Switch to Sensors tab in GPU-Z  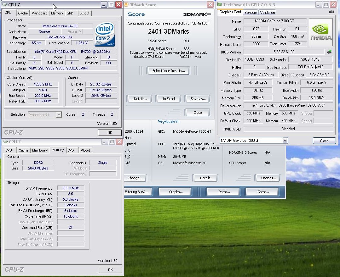[x=251, y=13]
